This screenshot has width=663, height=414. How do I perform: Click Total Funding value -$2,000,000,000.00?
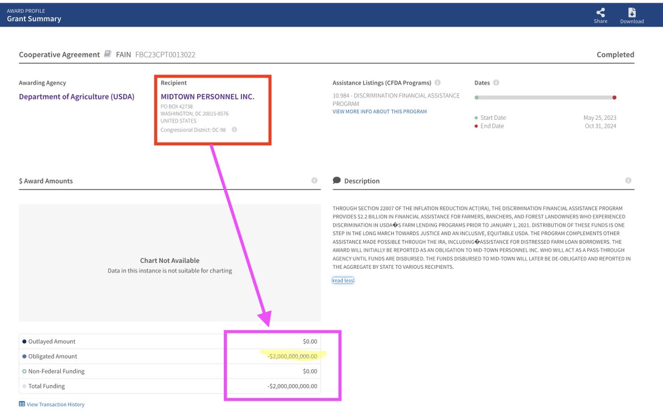[x=292, y=386]
